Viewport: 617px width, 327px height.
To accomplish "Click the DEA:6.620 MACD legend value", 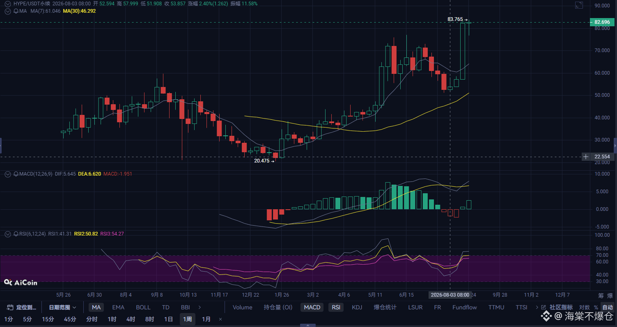I will click(89, 174).
